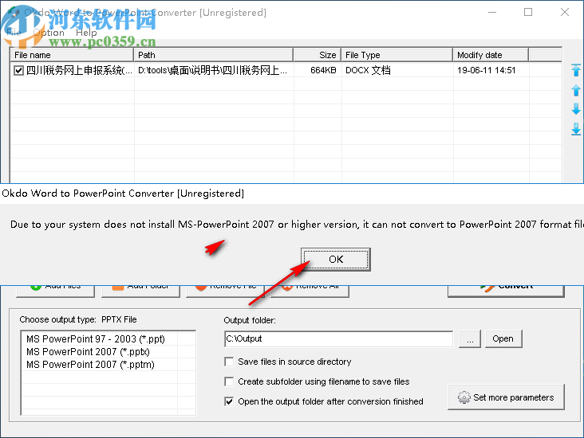This screenshot has height=438, width=584.
Task: Sort list by Modify date column
Action: pos(491,55)
